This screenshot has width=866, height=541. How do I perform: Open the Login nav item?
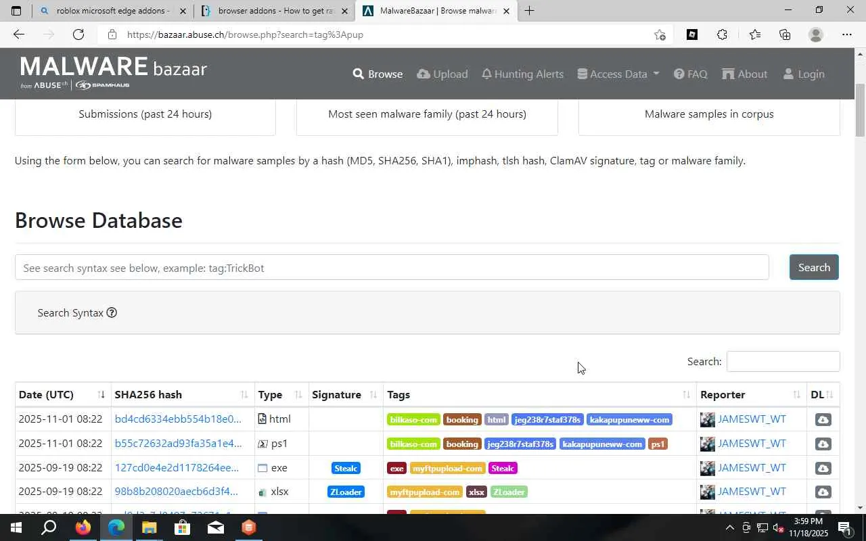click(804, 74)
